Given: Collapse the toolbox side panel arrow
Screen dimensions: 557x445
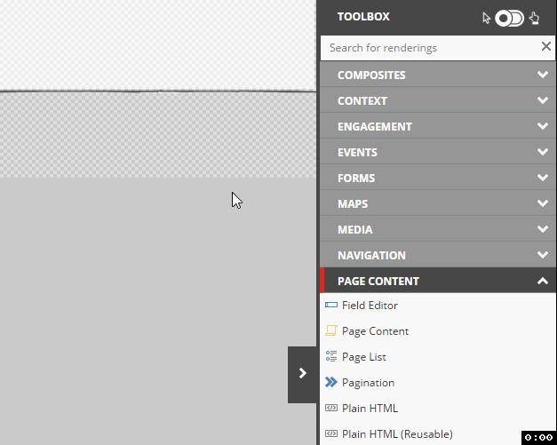Looking at the screenshot, I should (x=302, y=375).
